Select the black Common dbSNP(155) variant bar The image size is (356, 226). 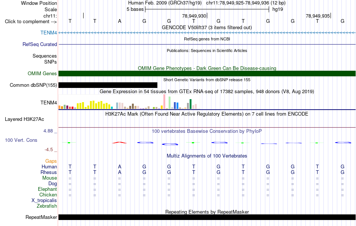pos(108,85)
